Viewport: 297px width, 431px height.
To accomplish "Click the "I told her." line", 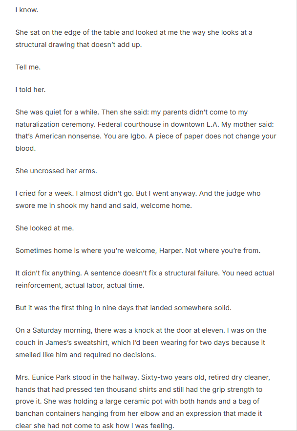I will tap(30, 90).
